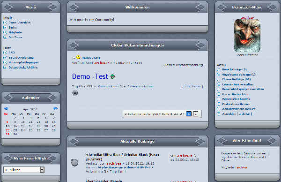This screenshot has height=182, width=281.
Task: Click Abmelden [archiver] logout link
Action: (237, 114)
